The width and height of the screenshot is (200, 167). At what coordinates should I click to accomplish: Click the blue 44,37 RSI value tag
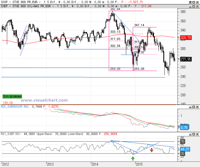[x=185, y=149]
